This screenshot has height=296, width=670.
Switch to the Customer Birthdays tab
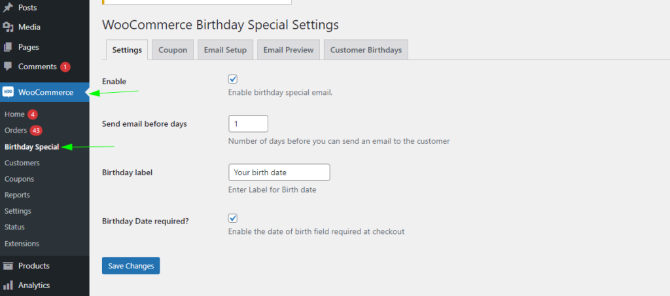pos(366,50)
